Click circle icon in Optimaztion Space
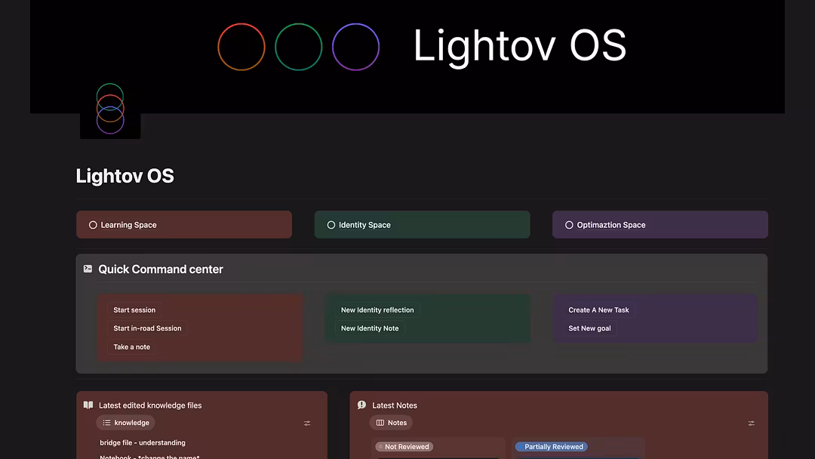 [569, 225]
